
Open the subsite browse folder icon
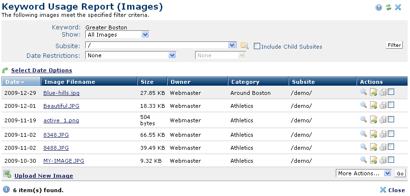pos(245,46)
